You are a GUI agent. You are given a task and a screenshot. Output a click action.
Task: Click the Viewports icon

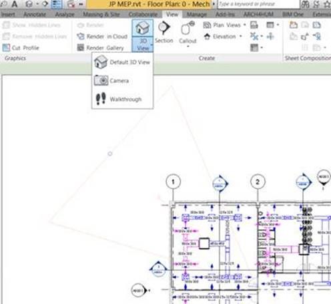316,47
